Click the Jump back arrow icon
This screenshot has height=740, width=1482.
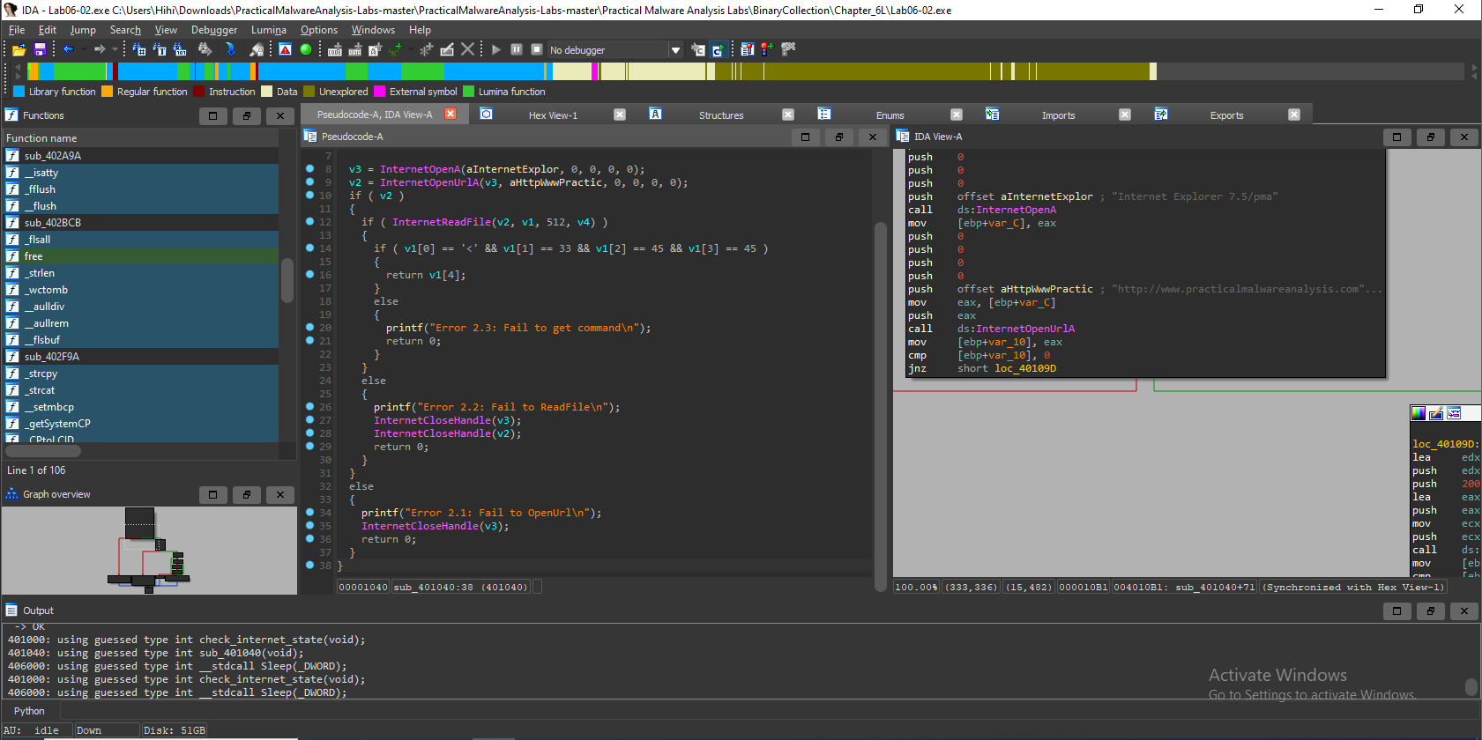68,49
